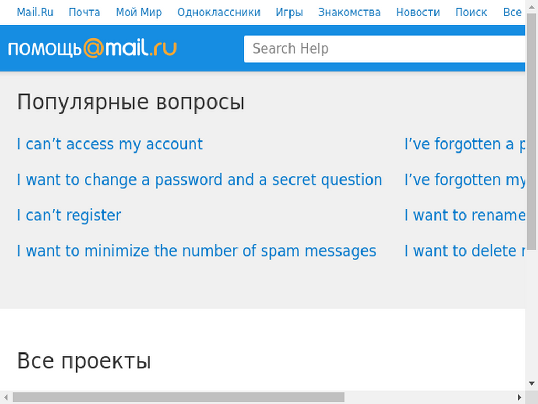
Task: Open Знакомства navigation link
Action: [x=349, y=13]
